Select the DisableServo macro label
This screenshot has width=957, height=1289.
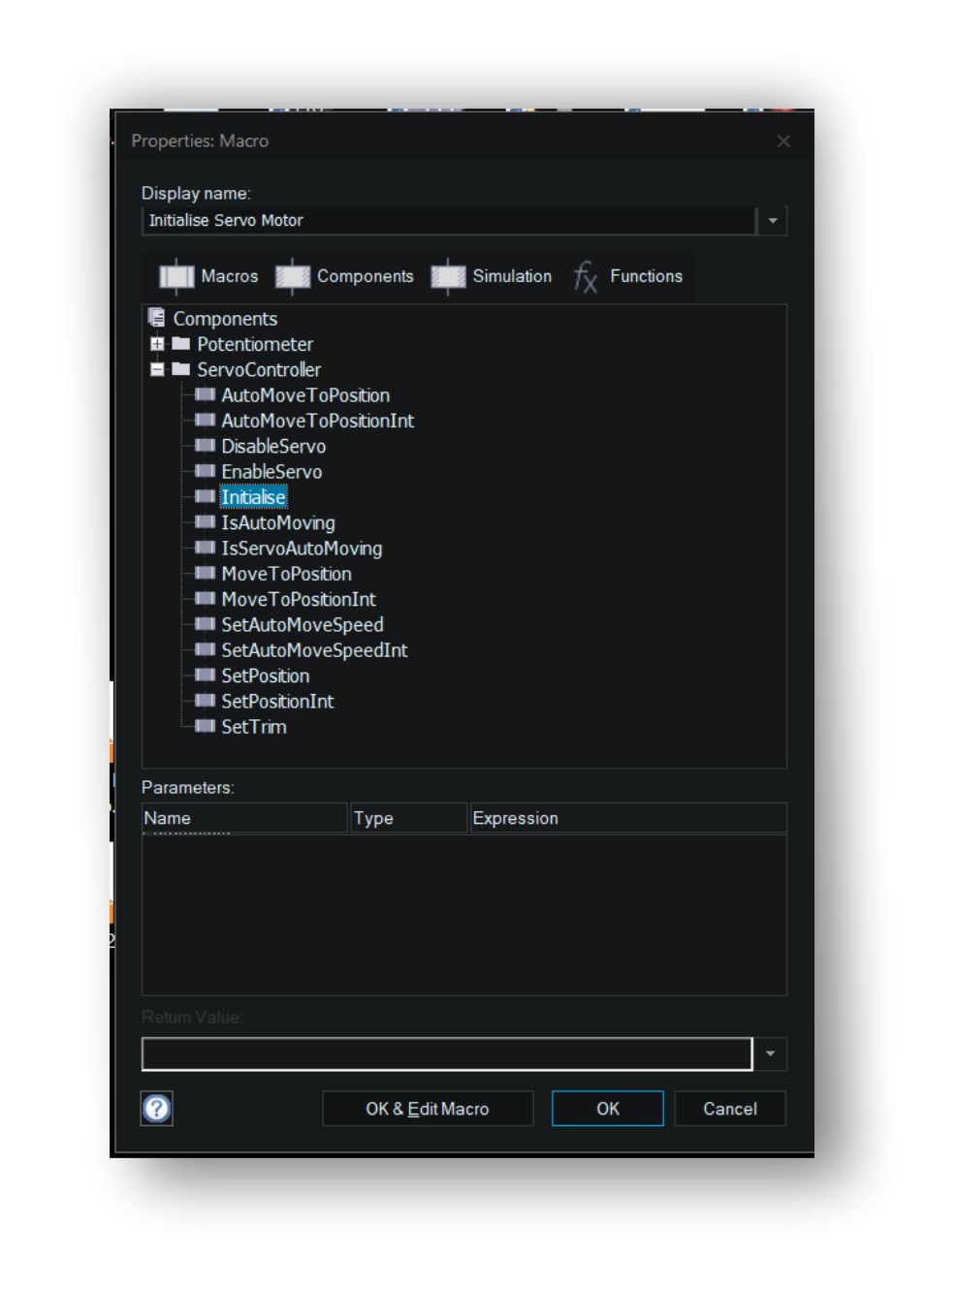[x=273, y=446]
